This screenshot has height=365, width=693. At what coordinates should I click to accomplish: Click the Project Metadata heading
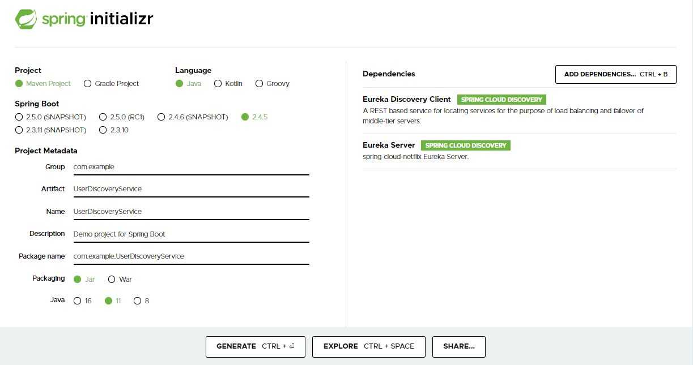46,151
